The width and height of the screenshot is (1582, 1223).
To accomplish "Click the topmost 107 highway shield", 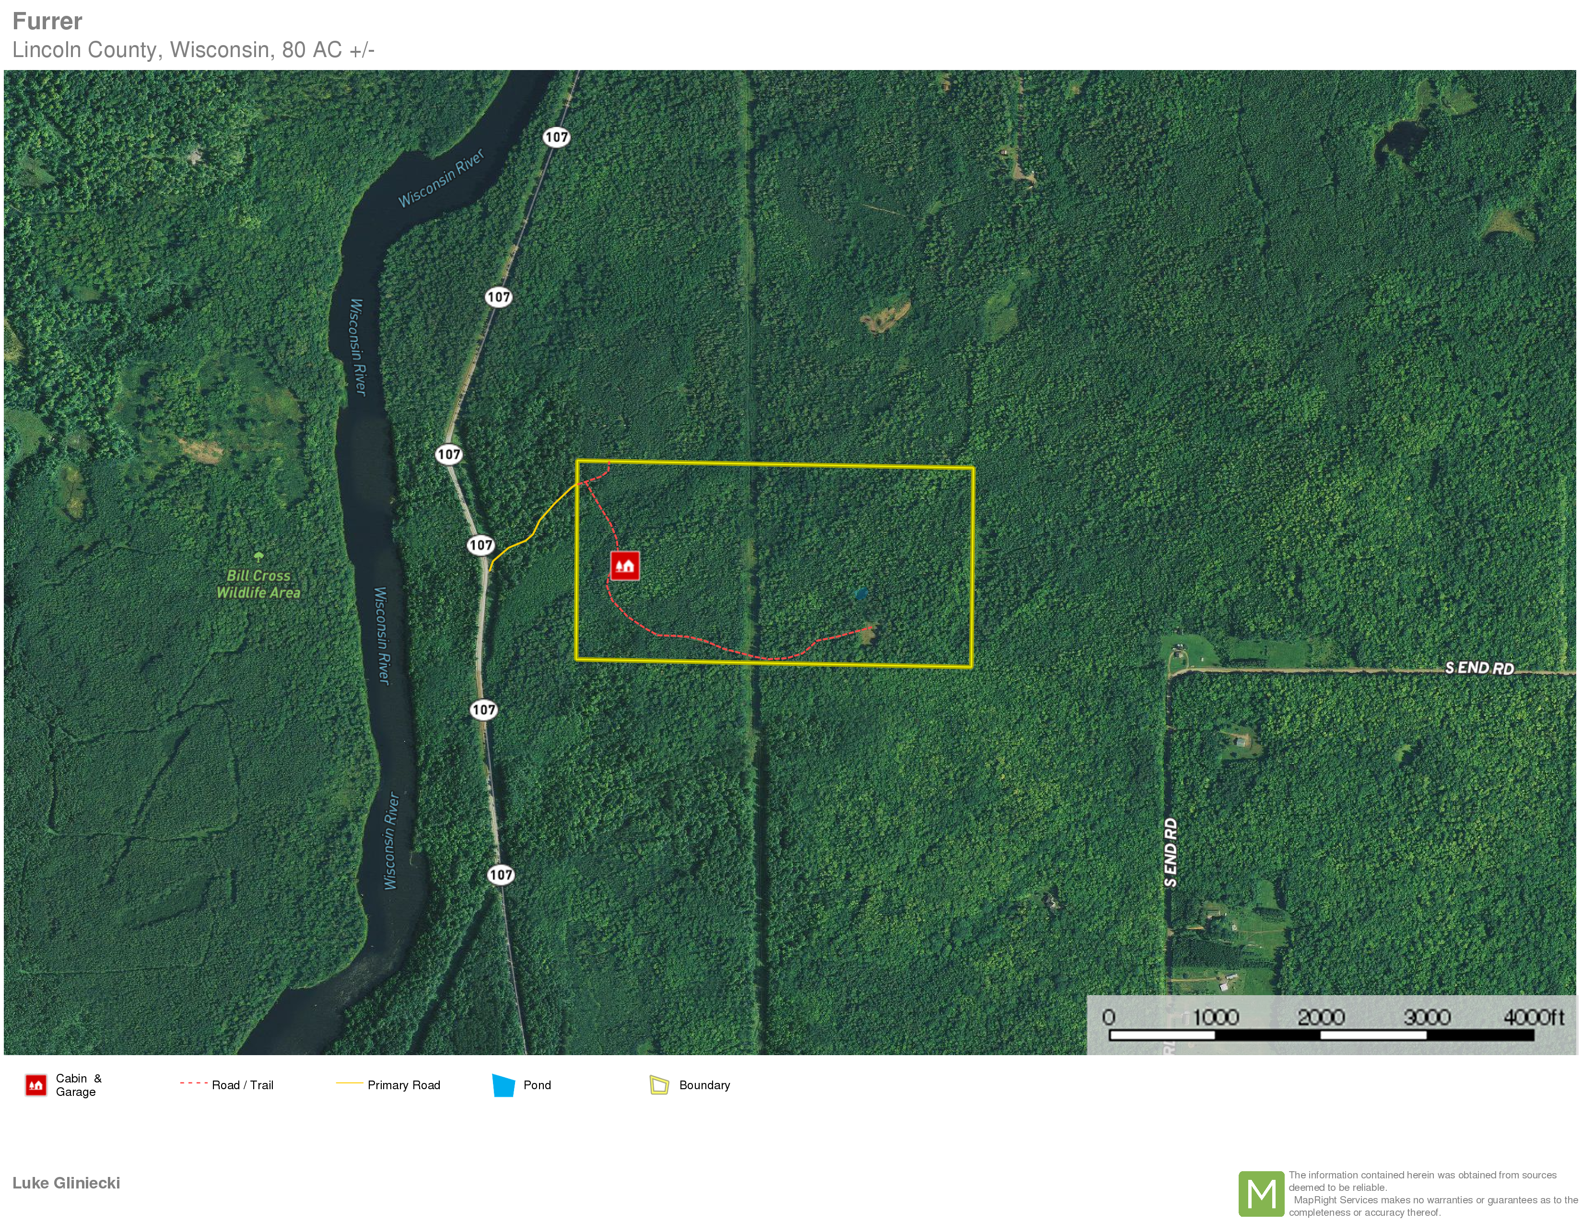I will pos(556,137).
